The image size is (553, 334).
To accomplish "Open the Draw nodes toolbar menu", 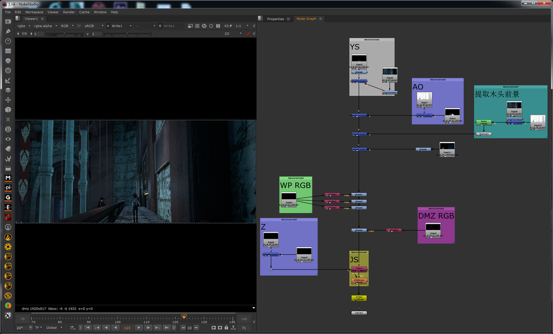I will point(8,31).
